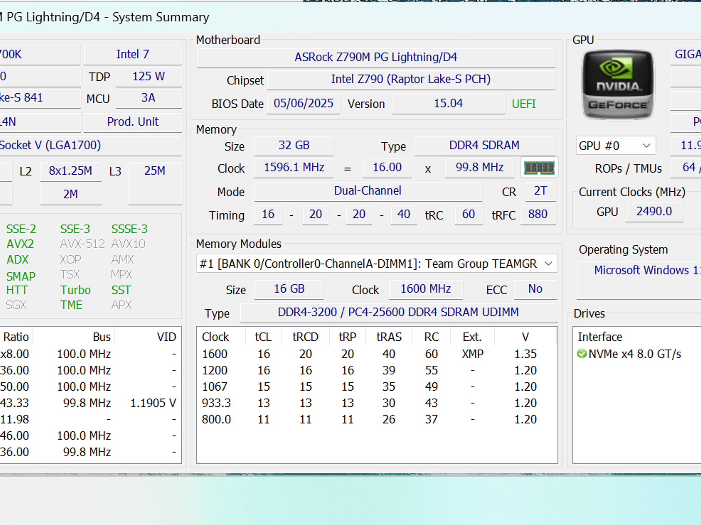Viewport: 701px width, 525px height.
Task: Click the GPU clock 2490.0 value
Action: pyautogui.click(x=654, y=212)
